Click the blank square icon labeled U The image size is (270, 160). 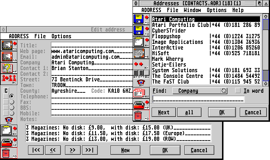(147, 73)
